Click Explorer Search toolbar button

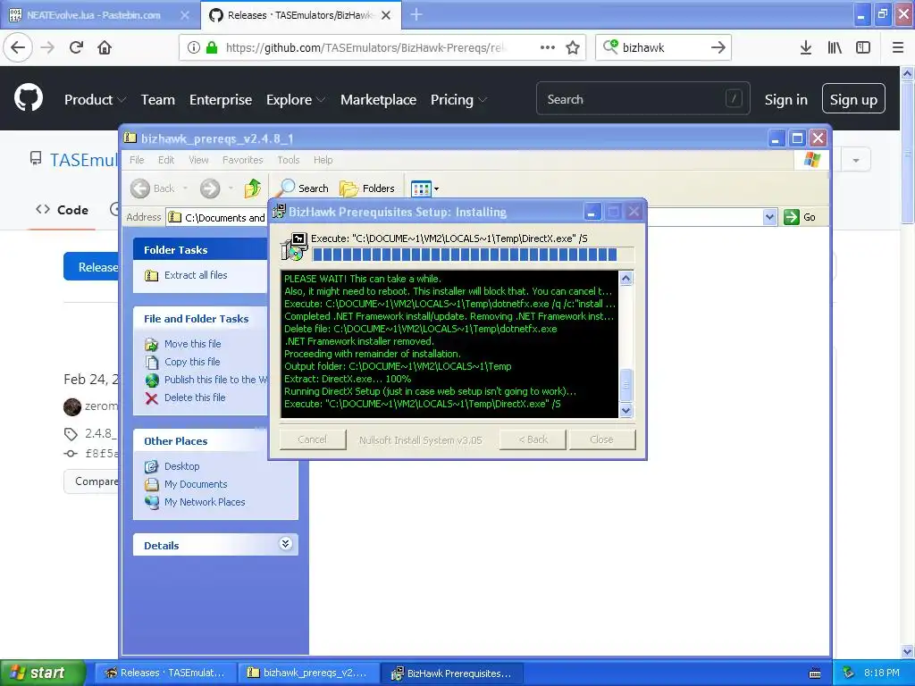tap(303, 188)
